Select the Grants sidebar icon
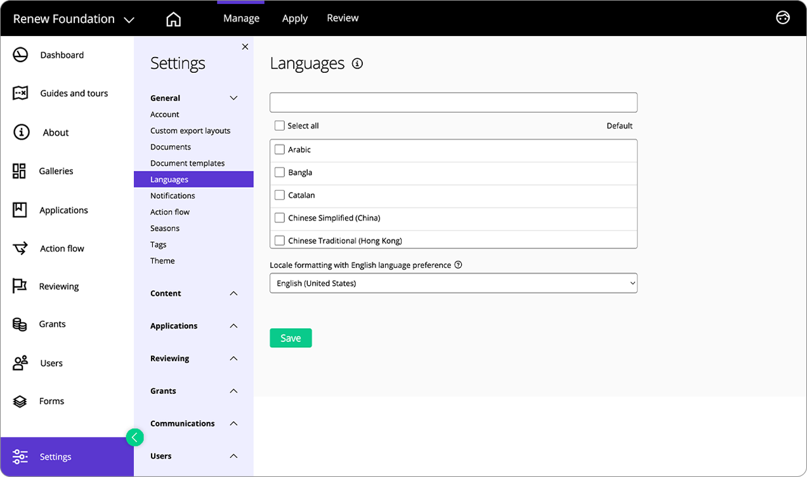The width and height of the screenshot is (807, 477). [20, 324]
